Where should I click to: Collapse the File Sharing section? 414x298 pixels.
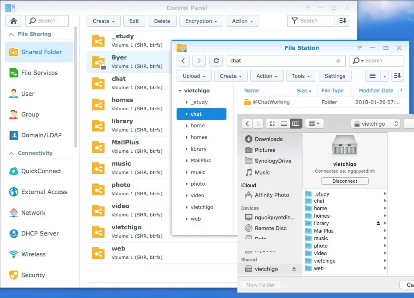coord(11,34)
